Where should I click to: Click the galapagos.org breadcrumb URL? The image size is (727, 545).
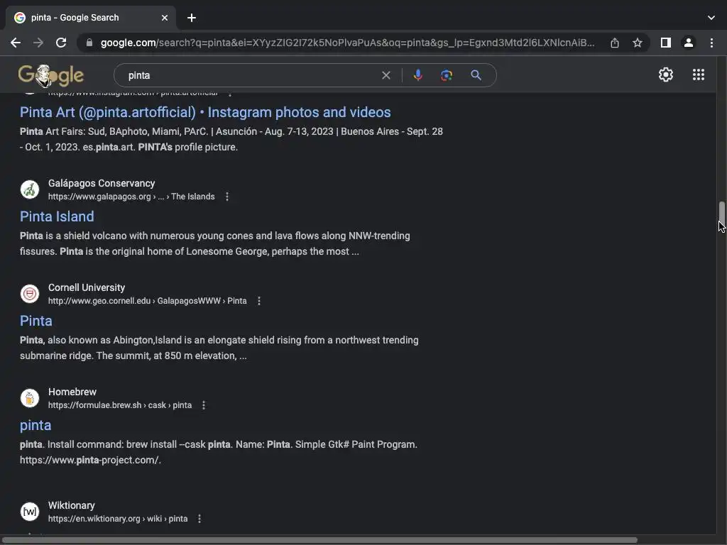pyautogui.click(x=131, y=197)
